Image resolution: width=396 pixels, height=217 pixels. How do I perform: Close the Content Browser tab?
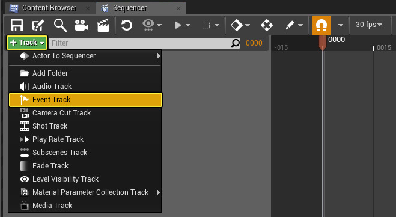point(87,8)
